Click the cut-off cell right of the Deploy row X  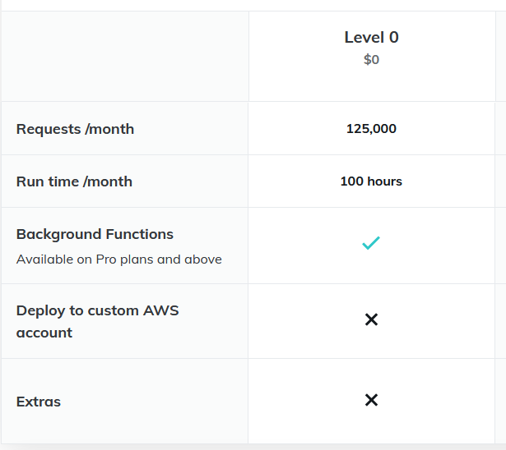coord(500,321)
